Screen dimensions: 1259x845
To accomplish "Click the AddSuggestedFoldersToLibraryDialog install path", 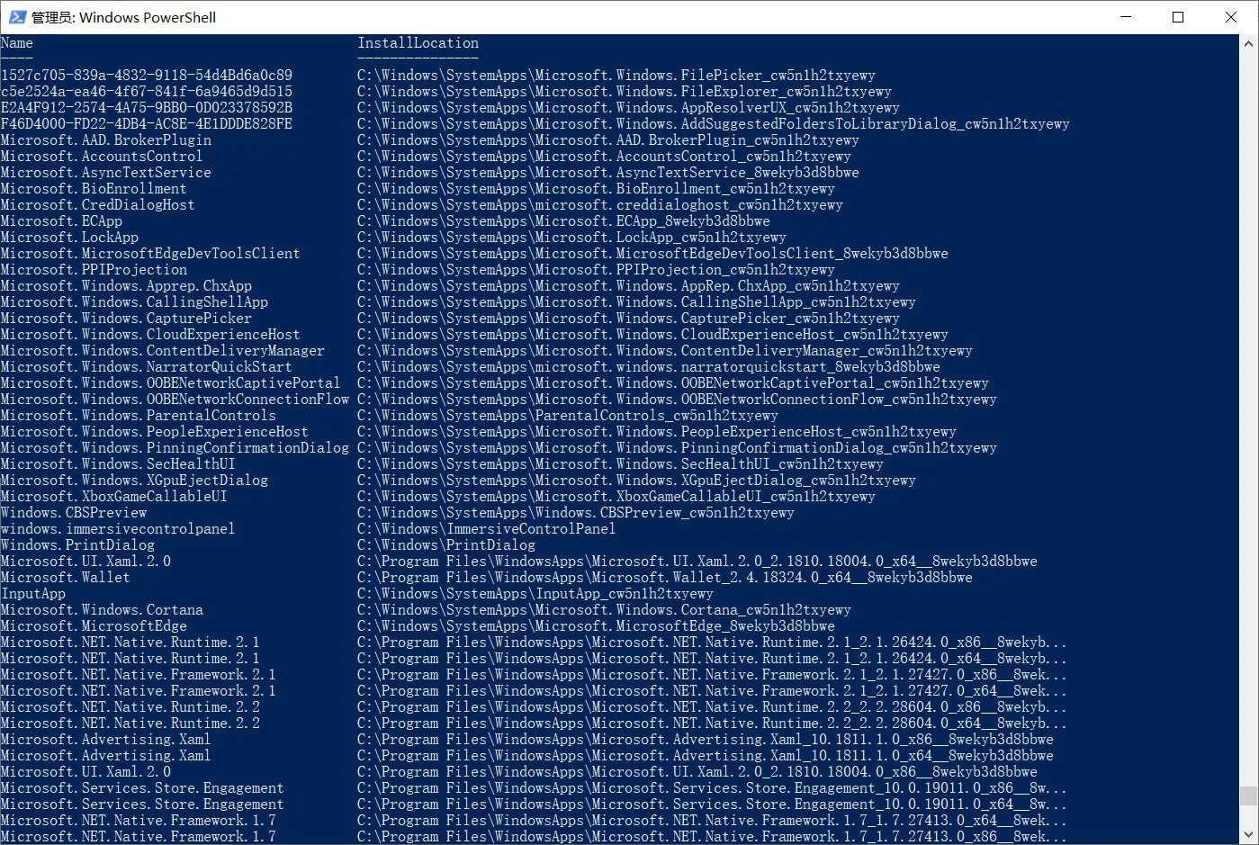I will pyautogui.click(x=714, y=124).
